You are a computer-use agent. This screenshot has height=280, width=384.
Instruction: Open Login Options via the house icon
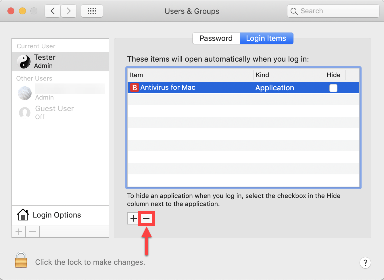23,215
